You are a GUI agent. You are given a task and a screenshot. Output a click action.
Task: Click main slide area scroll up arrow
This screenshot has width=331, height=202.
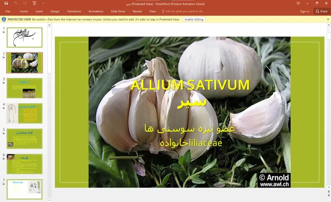[329, 25]
